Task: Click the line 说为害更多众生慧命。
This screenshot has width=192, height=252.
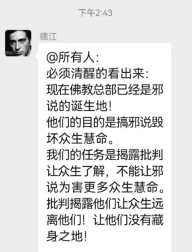Action: (x=105, y=187)
